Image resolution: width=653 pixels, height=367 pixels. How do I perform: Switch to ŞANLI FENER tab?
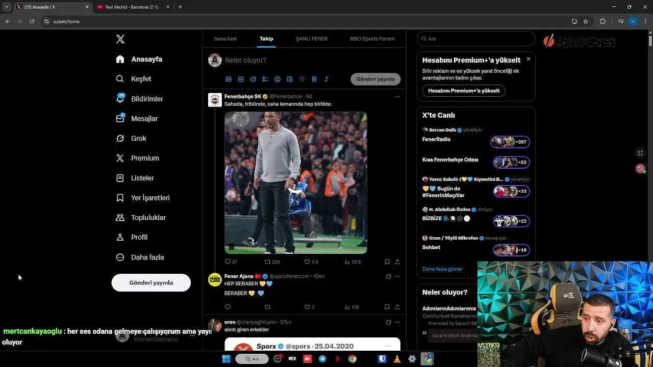(x=312, y=39)
